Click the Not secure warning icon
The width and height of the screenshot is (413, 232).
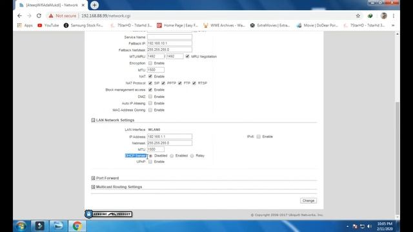coord(51,15)
